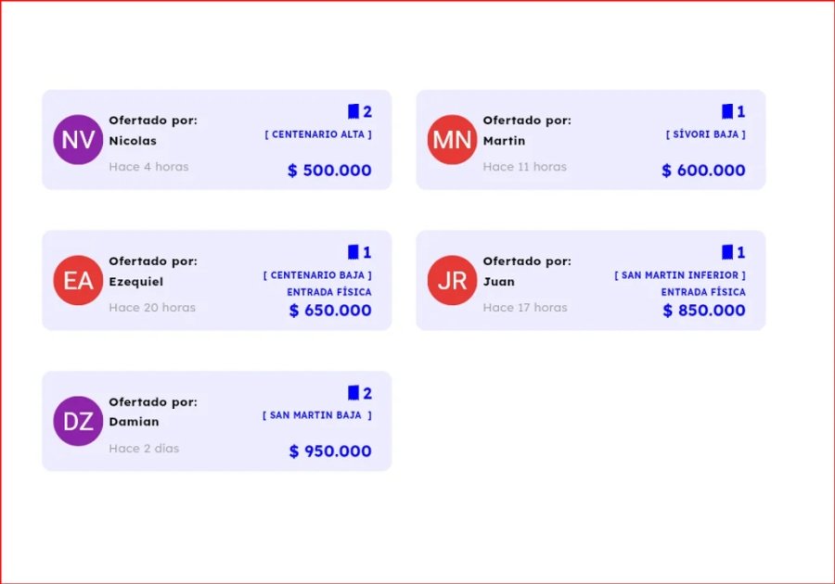Select the Centenario Baja section label
The height and width of the screenshot is (584, 835).
[317, 275]
